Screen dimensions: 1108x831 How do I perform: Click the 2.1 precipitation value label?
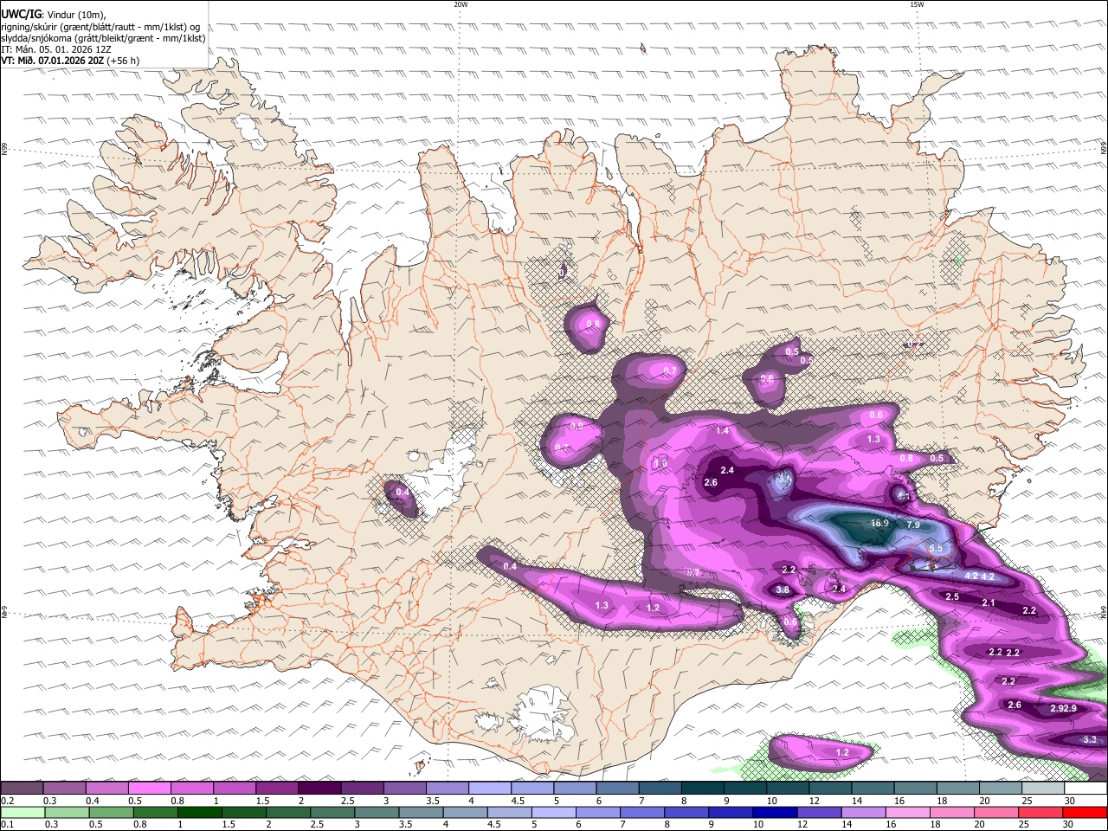click(989, 603)
